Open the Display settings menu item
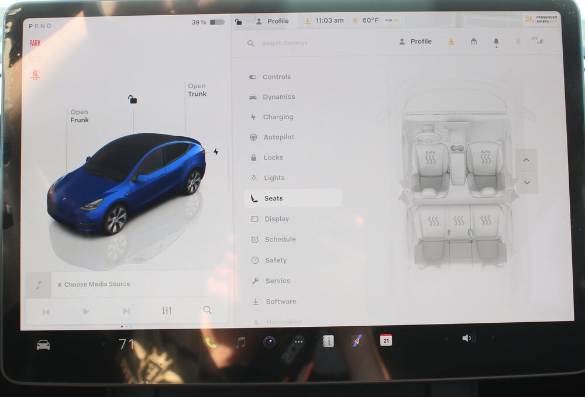 pyautogui.click(x=276, y=219)
